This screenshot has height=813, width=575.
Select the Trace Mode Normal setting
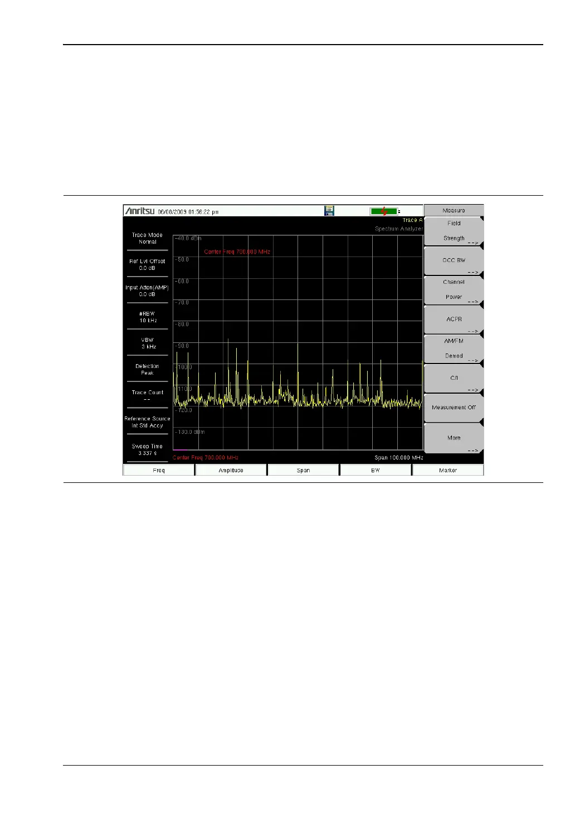(x=147, y=239)
